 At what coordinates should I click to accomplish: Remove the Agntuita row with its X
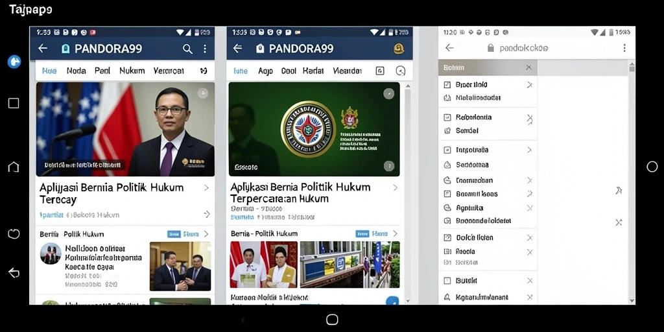[529, 208]
